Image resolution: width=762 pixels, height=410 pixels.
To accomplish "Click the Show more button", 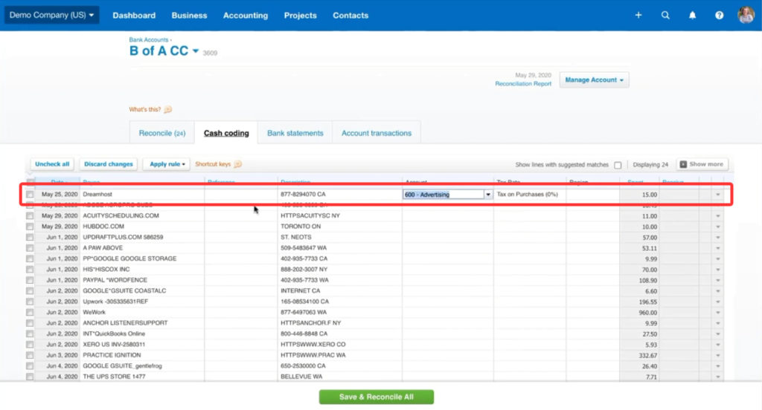I will point(702,164).
